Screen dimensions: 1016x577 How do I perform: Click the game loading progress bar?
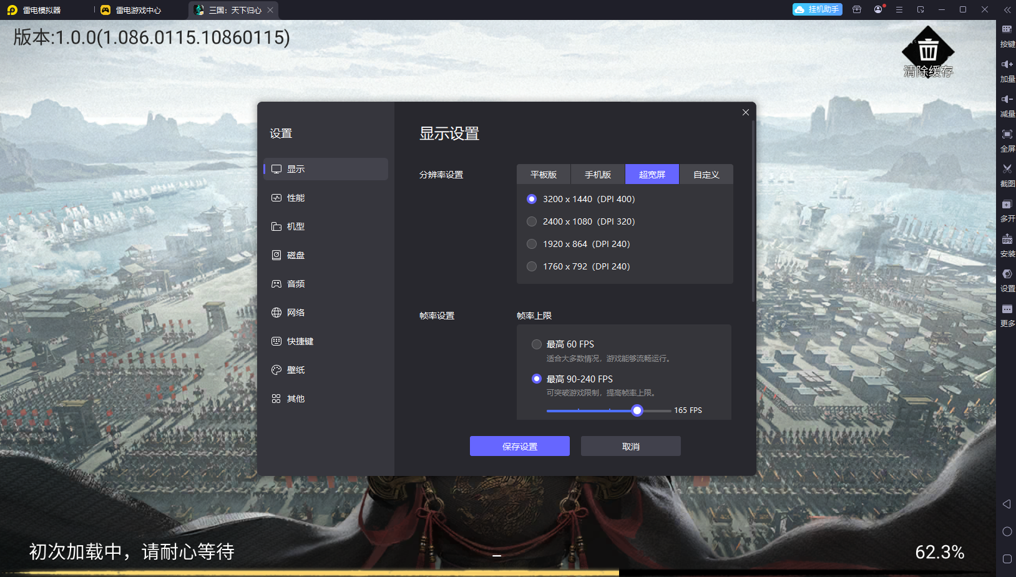click(x=498, y=572)
